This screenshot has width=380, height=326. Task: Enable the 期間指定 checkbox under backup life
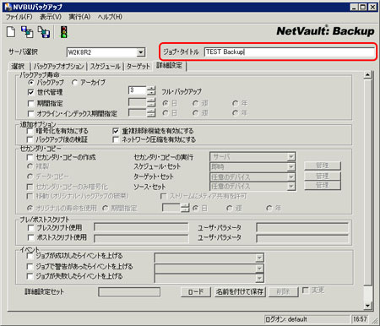(x=31, y=103)
